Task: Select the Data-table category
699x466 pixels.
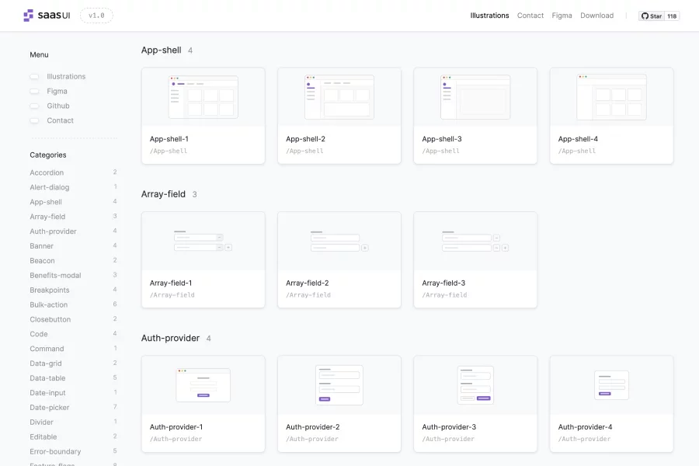Action: coord(47,378)
